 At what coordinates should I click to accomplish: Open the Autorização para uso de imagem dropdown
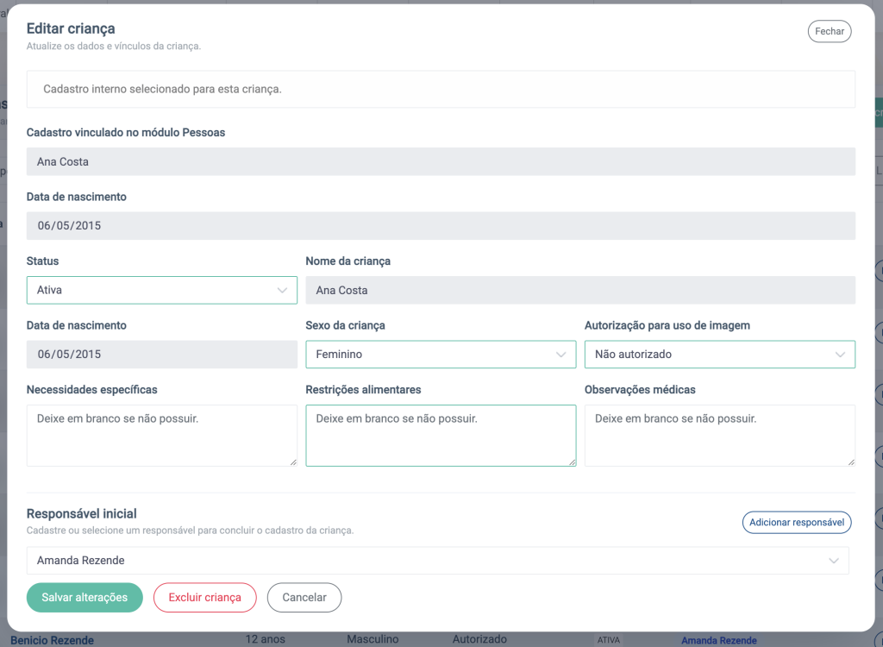point(719,355)
